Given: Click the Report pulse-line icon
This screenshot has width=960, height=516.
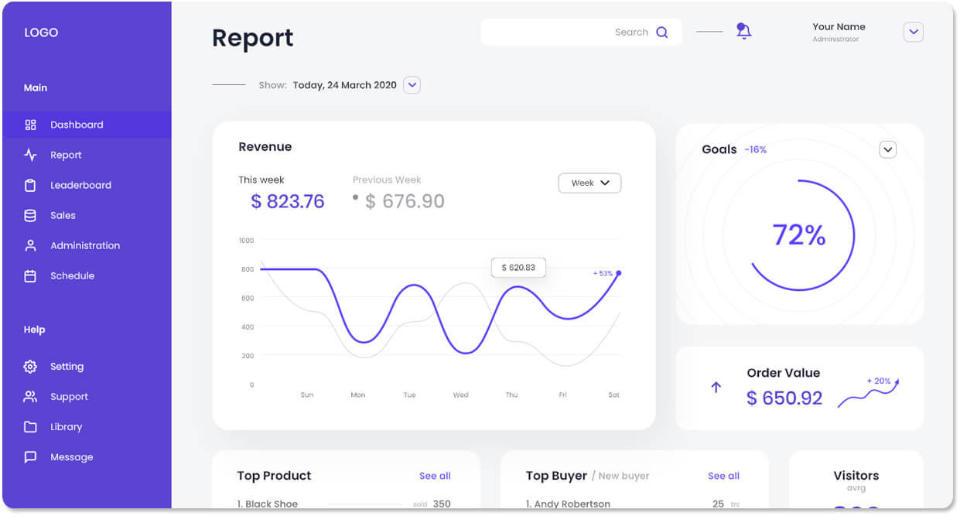Looking at the screenshot, I should click(x=31, y=155).
